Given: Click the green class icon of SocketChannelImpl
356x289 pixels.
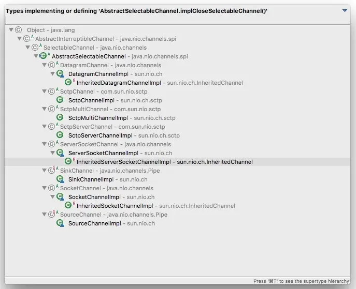Looking at the screenshot, I should [60, 197].
